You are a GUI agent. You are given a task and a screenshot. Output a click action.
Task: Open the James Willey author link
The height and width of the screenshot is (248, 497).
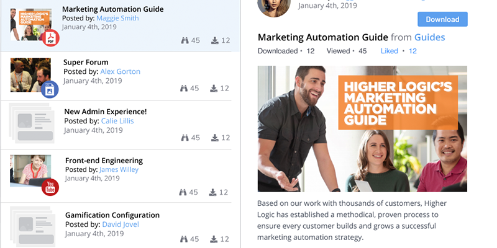(119, 169)
